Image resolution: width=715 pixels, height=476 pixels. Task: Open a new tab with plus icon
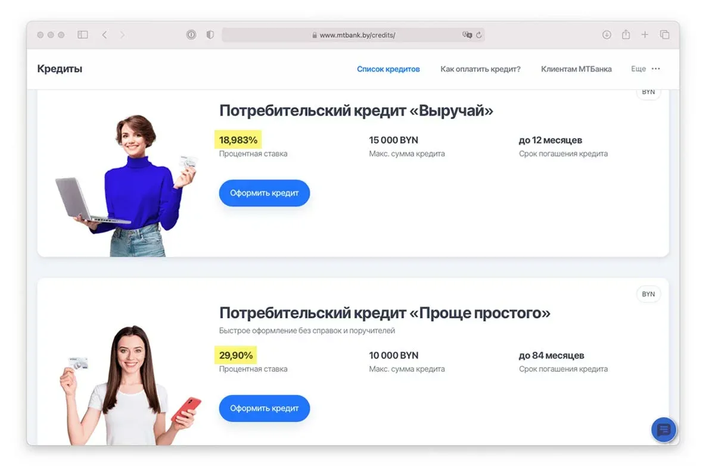645,35
